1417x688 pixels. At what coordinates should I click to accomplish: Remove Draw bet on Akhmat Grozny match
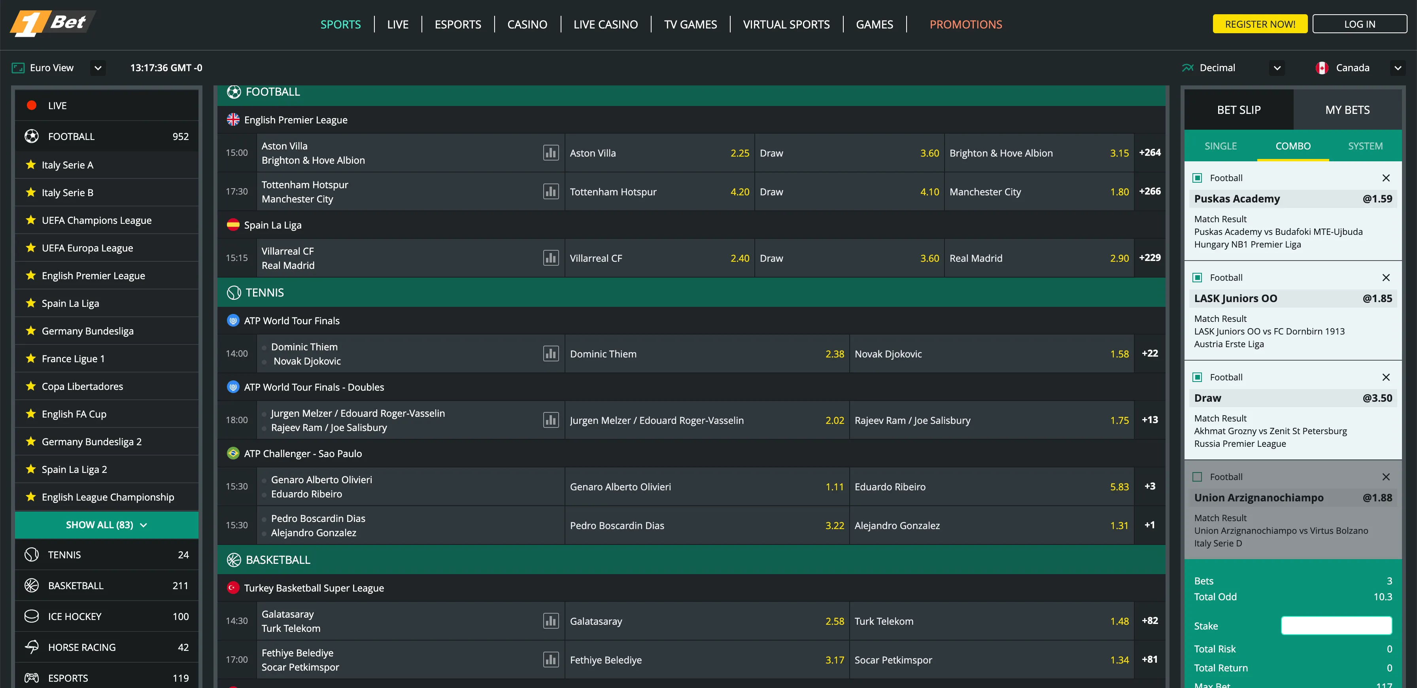1386,377
